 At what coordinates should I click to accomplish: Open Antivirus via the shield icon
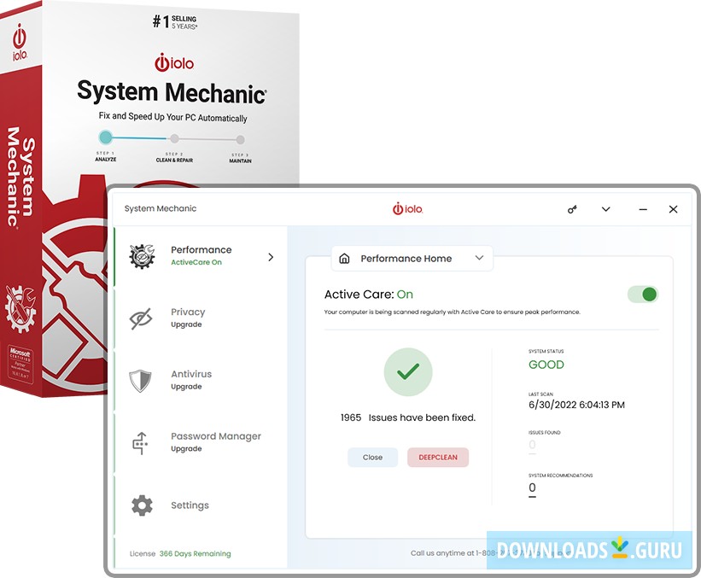pyautogui.click(x=142, y=379)
